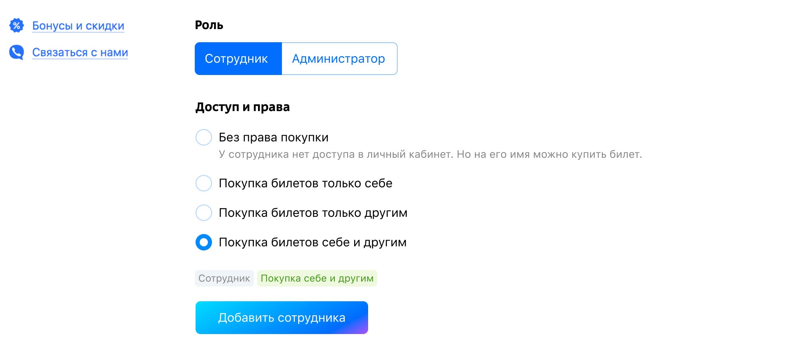Click label text Покупка билетов только другим
The height and width of the screenshot is (357, 788).
pos(313,213)
